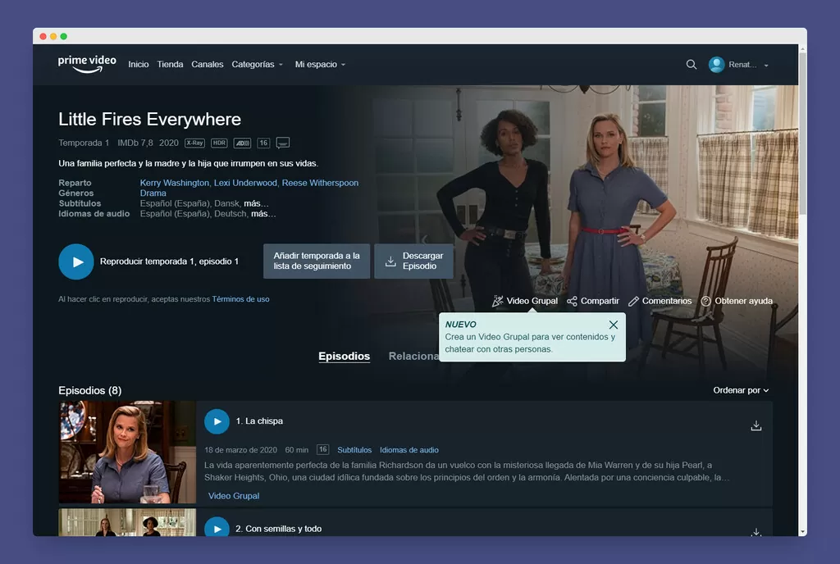Click the Prime Video logo
Image resolution: width=840 pixels, height=564 pixels.
(x=87, y=64)
